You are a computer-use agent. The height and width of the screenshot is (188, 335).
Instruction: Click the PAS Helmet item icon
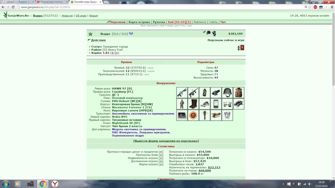click(227, 92)
